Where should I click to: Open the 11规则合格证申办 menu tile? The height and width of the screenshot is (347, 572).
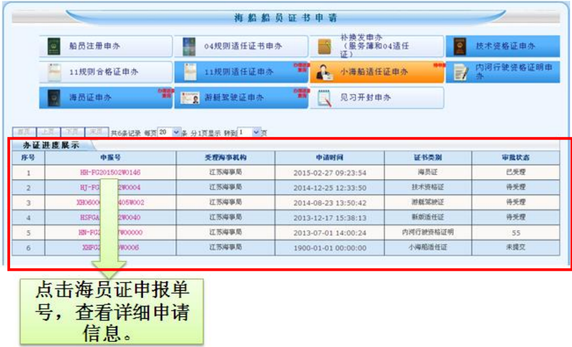tap(104, 73)
